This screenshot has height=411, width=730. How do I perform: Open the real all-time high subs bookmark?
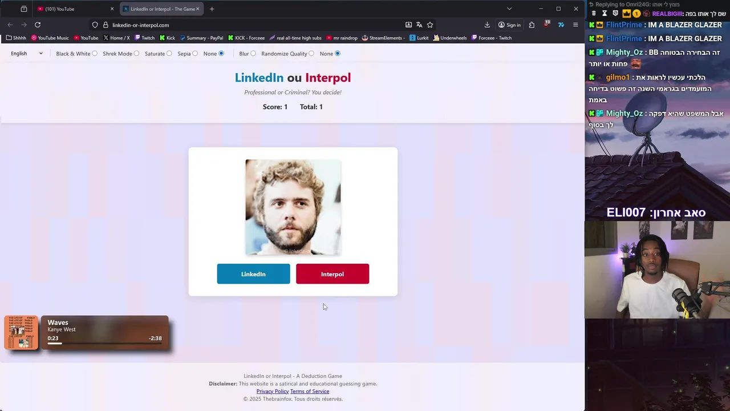coord(295,38)
